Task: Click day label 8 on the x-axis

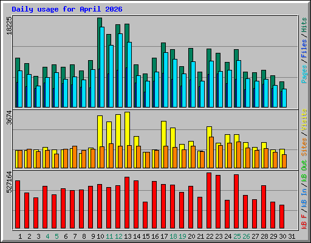Action: click(84, 236)
